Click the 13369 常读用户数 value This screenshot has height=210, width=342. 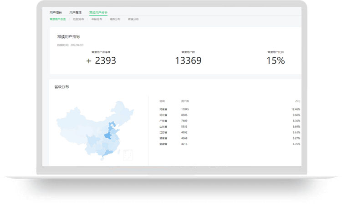pyautogui.click(x=188, y=60)
